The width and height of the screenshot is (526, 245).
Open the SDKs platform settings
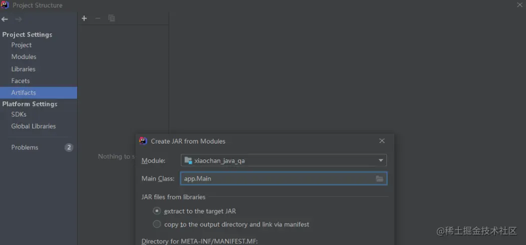click(39, 114)
